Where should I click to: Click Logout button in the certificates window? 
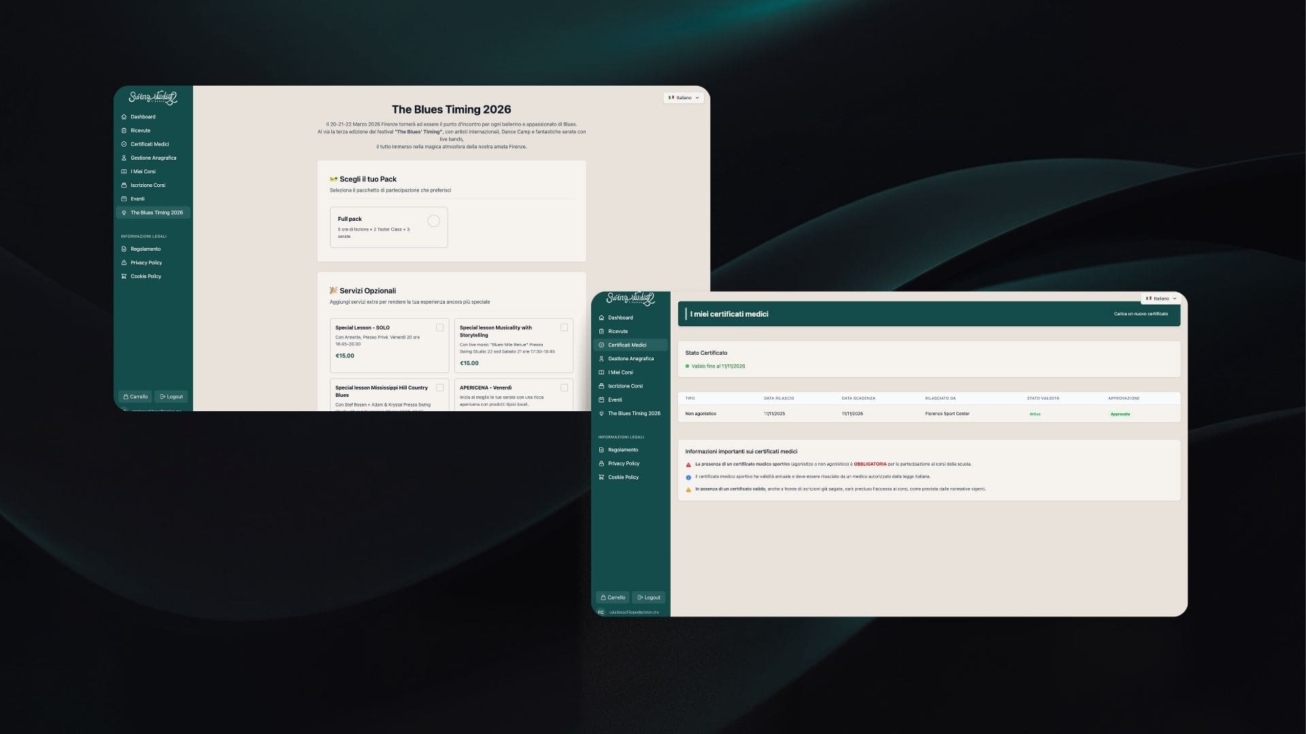pos(648,597)
